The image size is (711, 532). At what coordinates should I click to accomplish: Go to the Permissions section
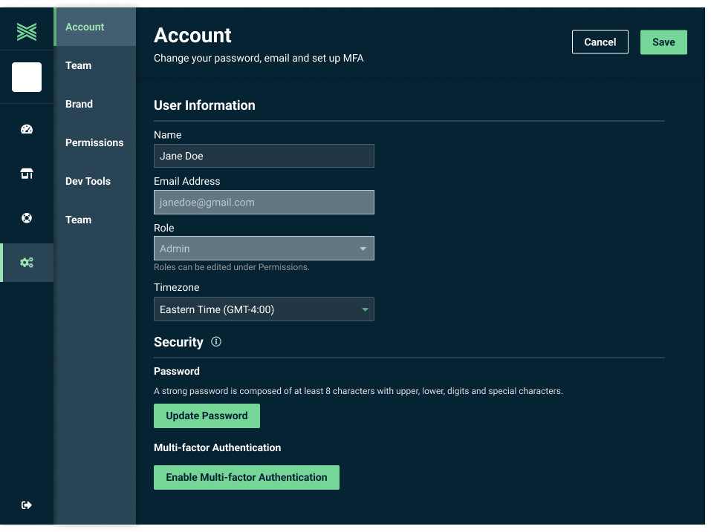94,142
